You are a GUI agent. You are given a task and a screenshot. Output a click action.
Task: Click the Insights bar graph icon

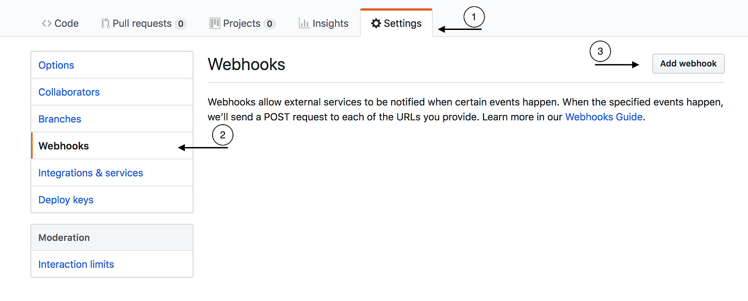304,24
